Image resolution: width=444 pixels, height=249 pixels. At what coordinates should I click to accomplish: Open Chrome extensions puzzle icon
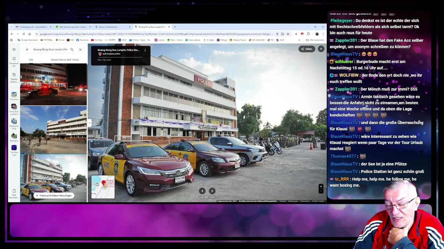pyautogui.click(x=308, y=34)
